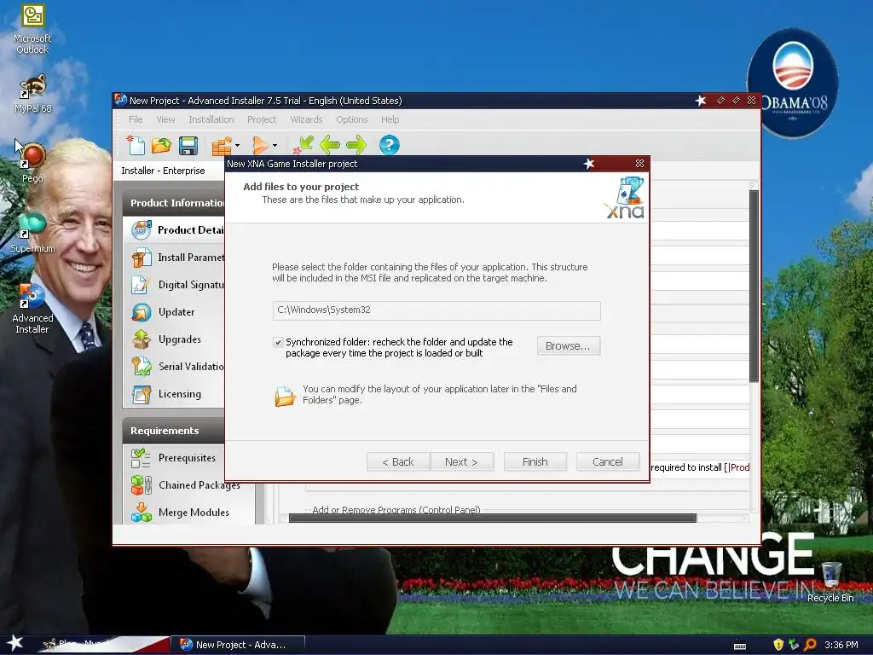Click the < Back wizard button
Image resolution: width=873 pixels, height=655 pixels.
point(398,461)
